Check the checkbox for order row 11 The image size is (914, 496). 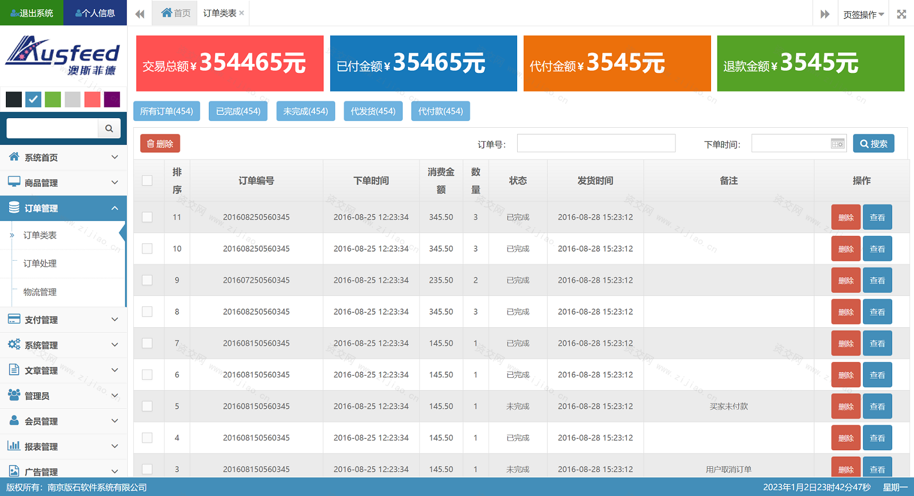pos(148,217)
